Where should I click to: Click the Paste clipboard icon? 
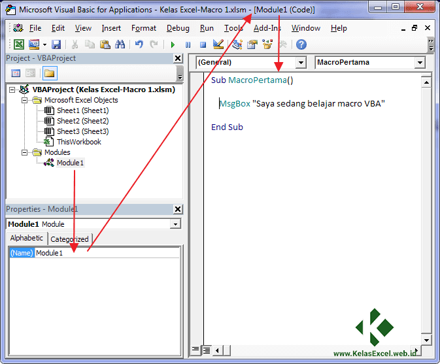tap(105, 44)
